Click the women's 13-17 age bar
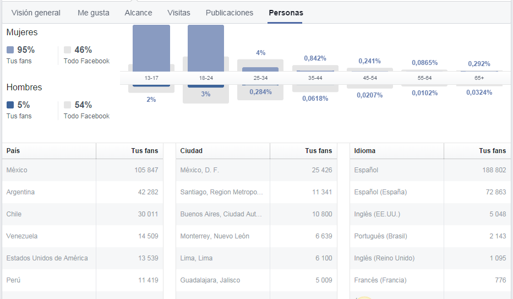Screen dimensions: 513x299 point(151,48)
